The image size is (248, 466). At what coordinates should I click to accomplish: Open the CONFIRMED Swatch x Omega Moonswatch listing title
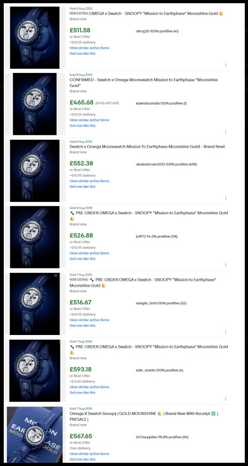pyautogui.click(x=144, y=83)
